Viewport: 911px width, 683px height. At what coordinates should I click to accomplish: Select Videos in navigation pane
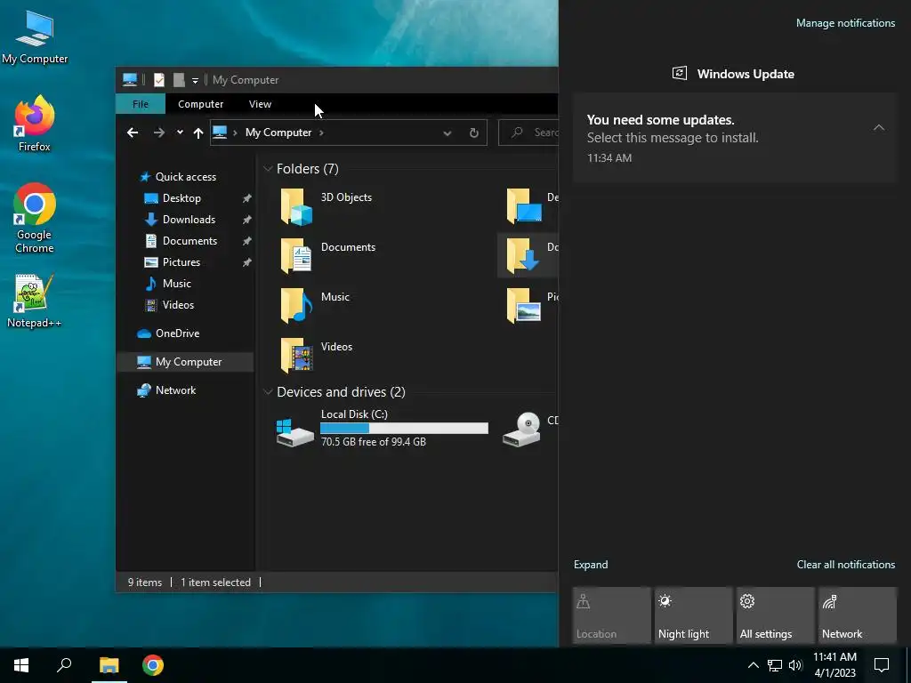tap(169, 305)
